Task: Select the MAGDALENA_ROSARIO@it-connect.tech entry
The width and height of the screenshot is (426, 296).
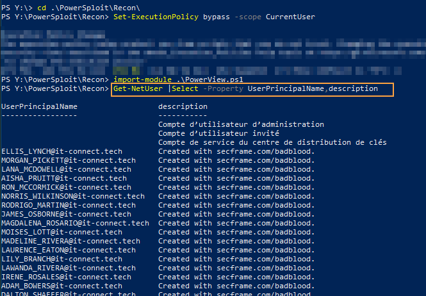Action: point(75,223)
